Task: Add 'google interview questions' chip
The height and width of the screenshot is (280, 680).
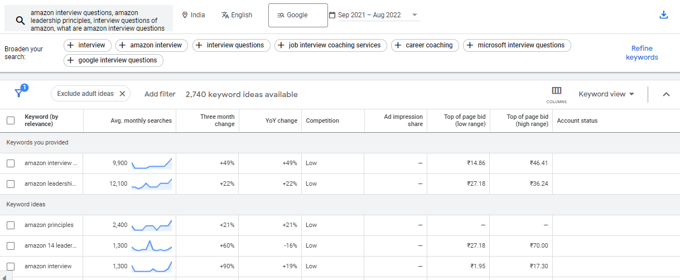Action: [x=113, y=60]
